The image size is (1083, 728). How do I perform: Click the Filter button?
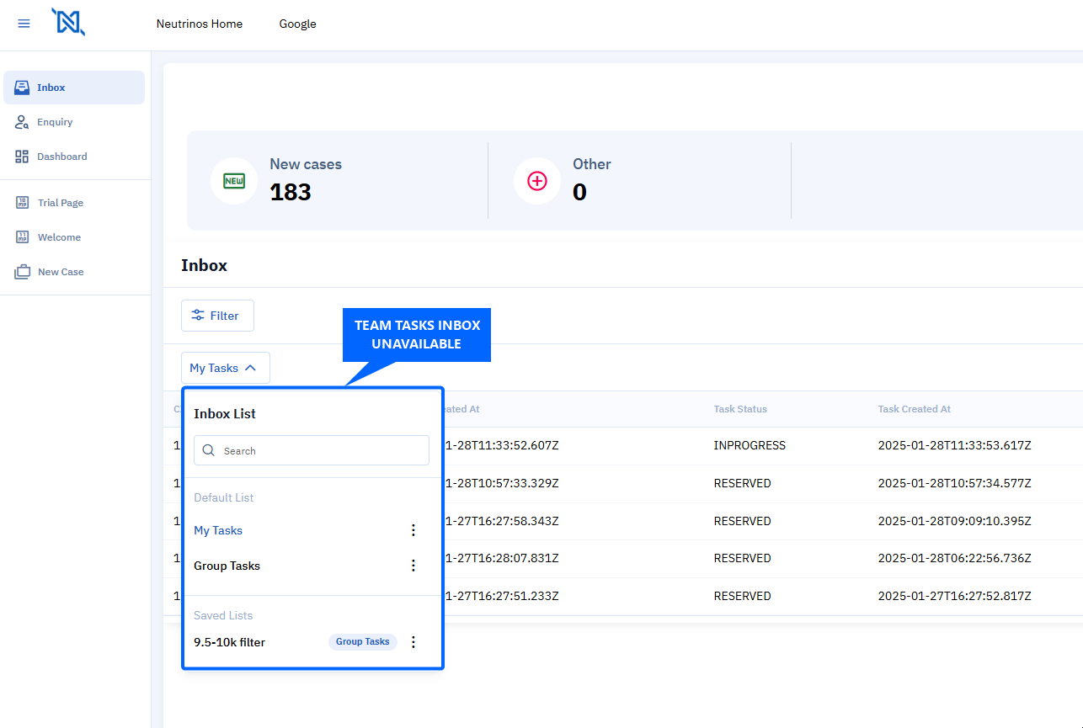[217, 316]
